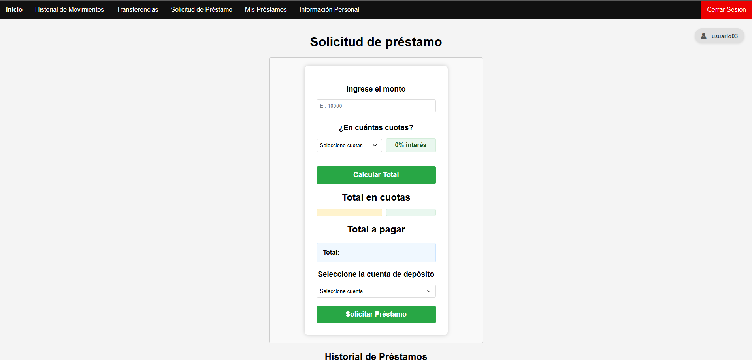This screenshot has width=752, height=360.
Task: Expand the cuotas selector chevron arrow
Action: coord(375,145)
